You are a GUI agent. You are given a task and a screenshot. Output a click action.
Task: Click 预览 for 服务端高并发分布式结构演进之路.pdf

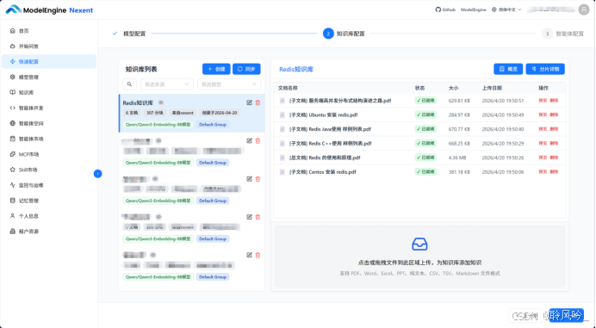[543, 101]
